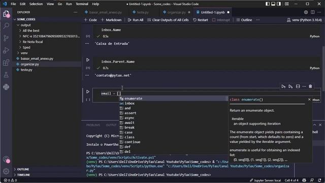Screen dimensions: 325x183
Task: Expand the NFC-e folder
Action: 20,36
